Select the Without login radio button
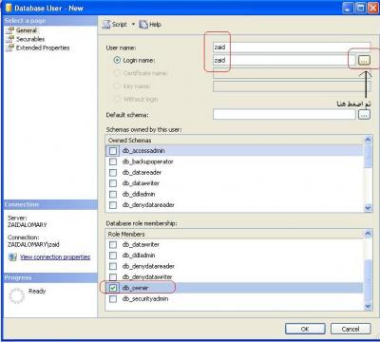Screen dimensions: 380x342 tap(117, 99)
